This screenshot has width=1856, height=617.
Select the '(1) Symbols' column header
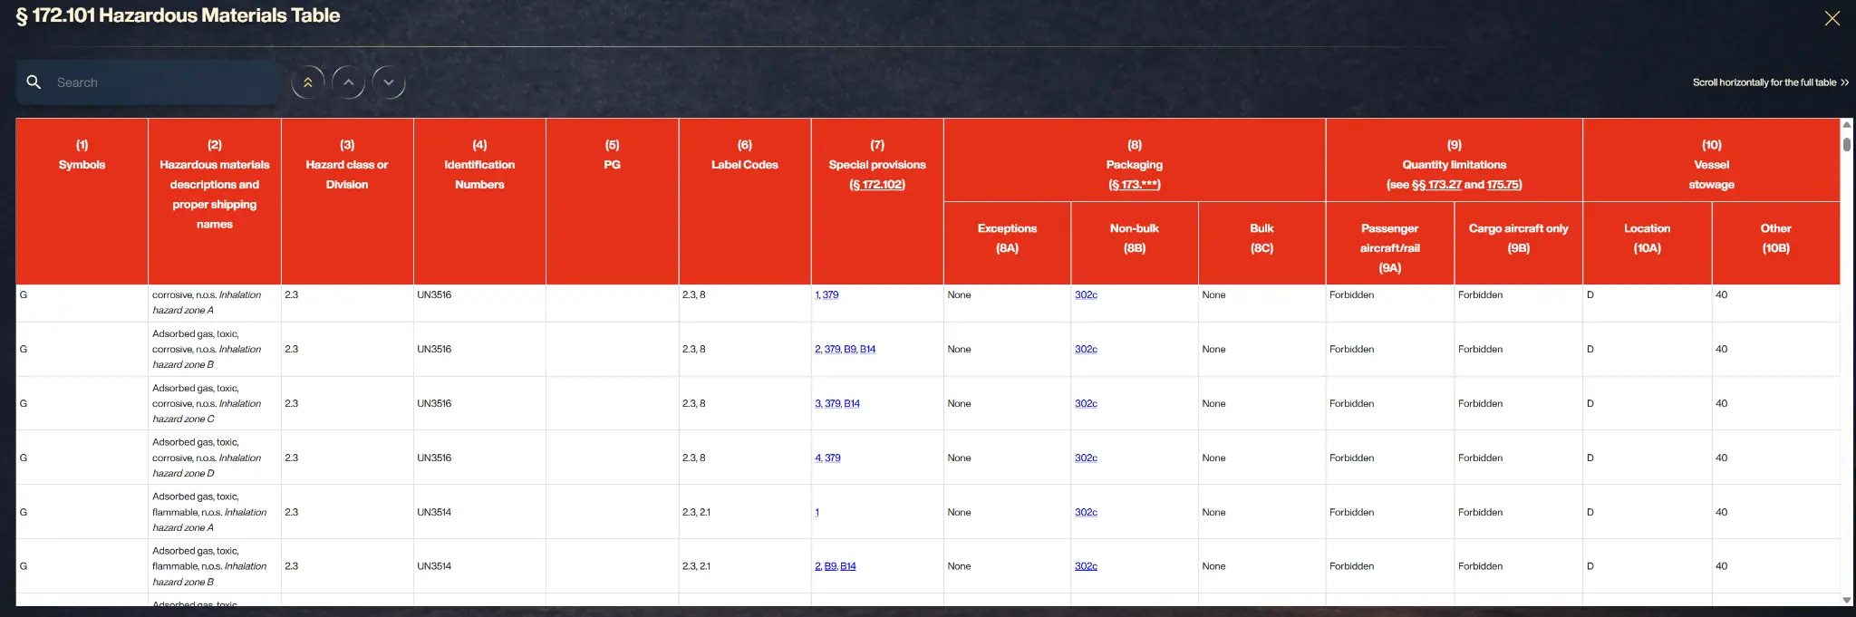[x=82, y=201]
